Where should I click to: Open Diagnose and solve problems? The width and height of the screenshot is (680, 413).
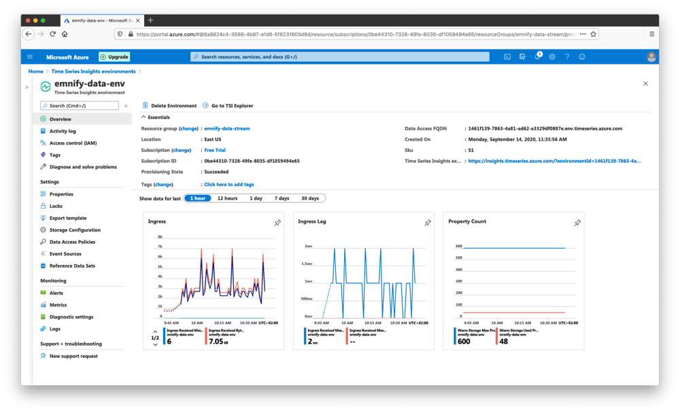pyautogui.click(x=82, y=167)
